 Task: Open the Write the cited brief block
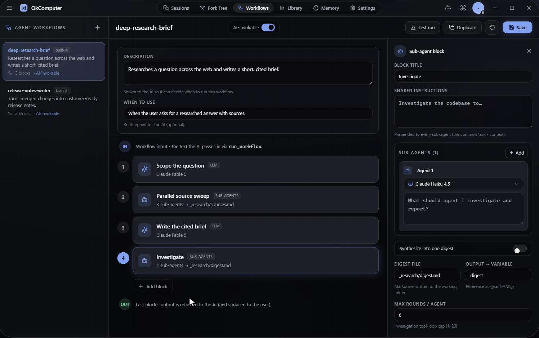[255, 230]
